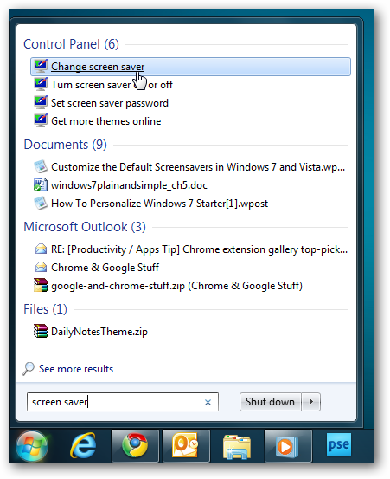The image size is (390, 479).
Task: Click the Shut down button
Action: click(270, 402)
